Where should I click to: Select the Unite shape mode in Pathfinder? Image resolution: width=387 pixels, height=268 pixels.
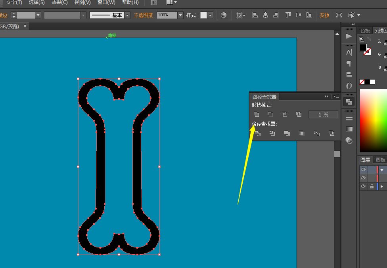(256, 114)
